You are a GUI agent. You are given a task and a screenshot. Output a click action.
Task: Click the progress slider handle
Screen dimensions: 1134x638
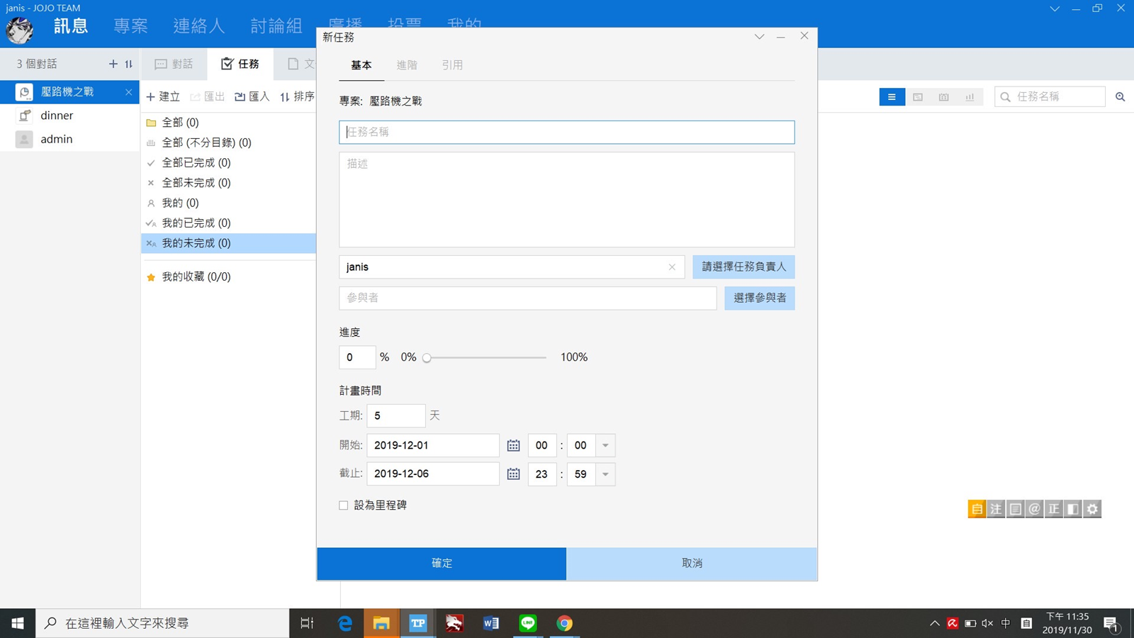(x=427, y=358)
